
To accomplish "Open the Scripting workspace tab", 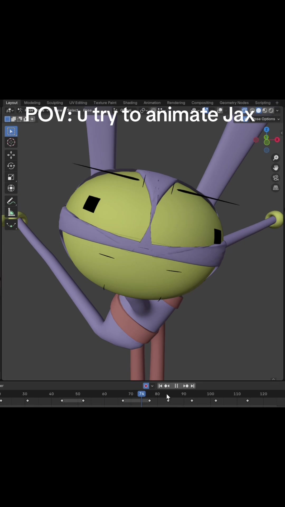I will 263,103.
